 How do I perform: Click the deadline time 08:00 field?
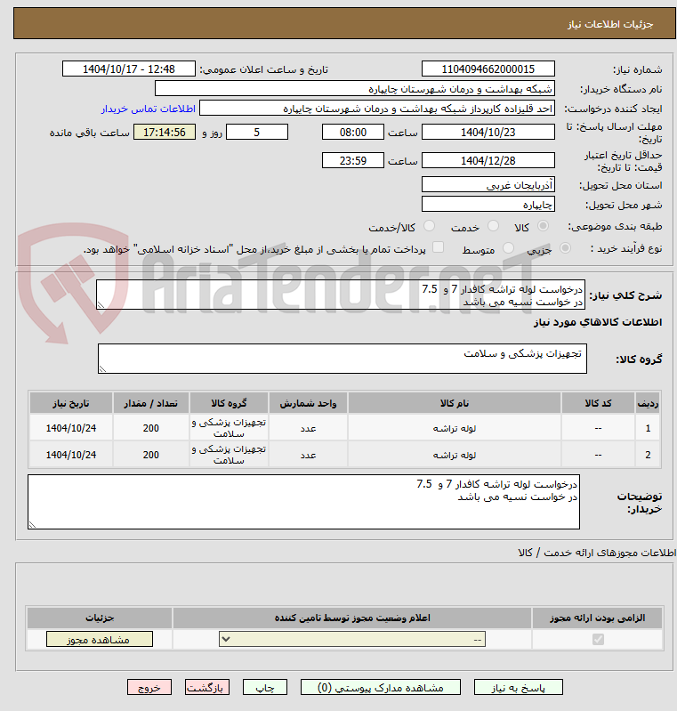(353, 132)
